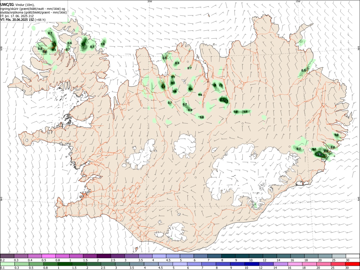Pick the orchid 1 swatch in the upper row
360x270 pixels.
pos(76,256)
